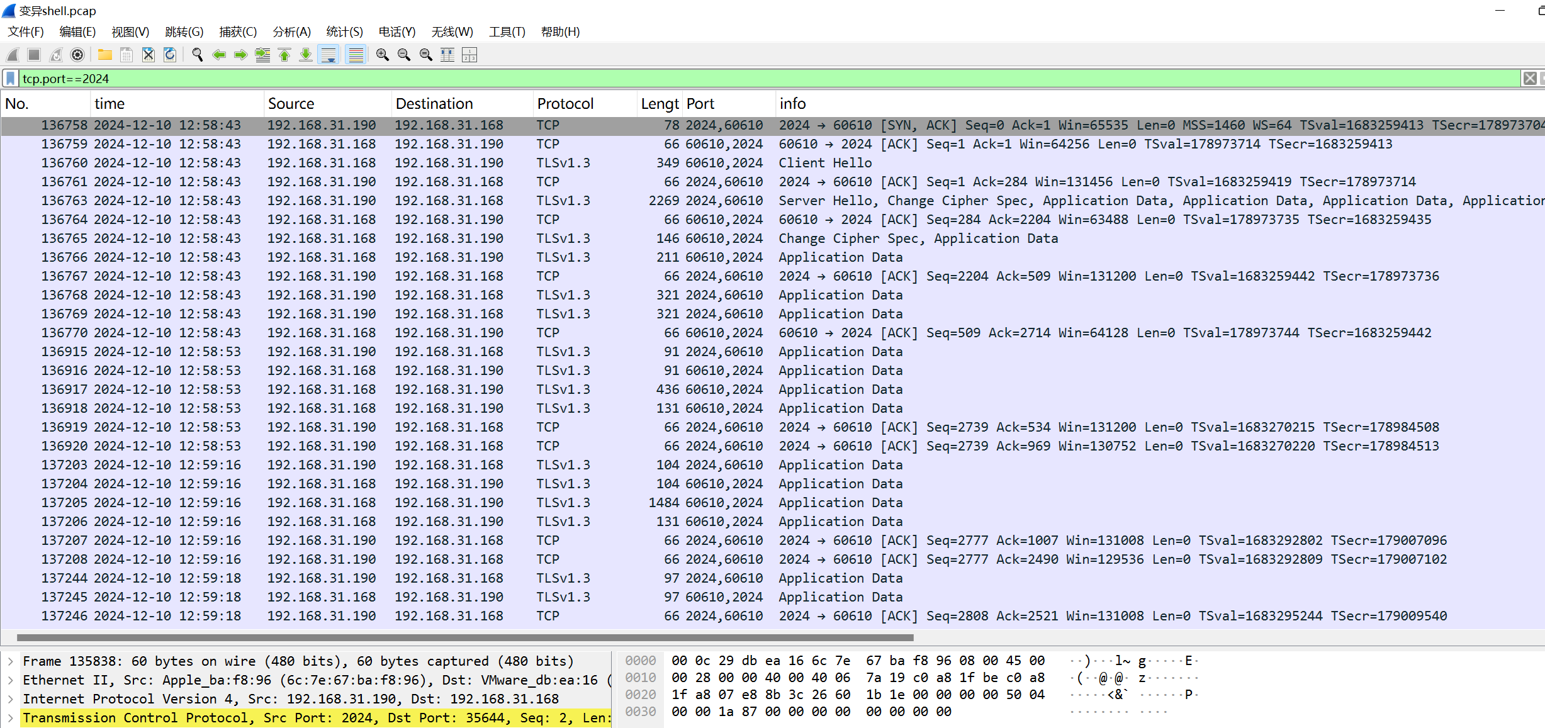Click hex dump row offset 0010

pyautogui.click(x=640, y=678)
